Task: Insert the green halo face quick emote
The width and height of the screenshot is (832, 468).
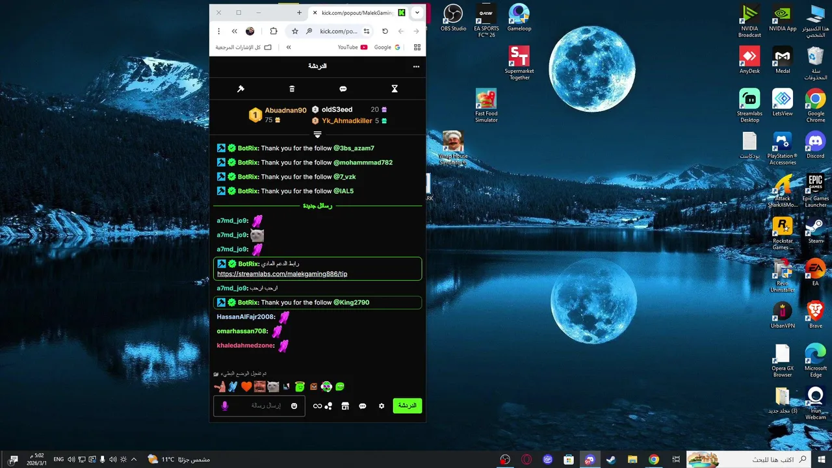Action: (x=300, y=387)
